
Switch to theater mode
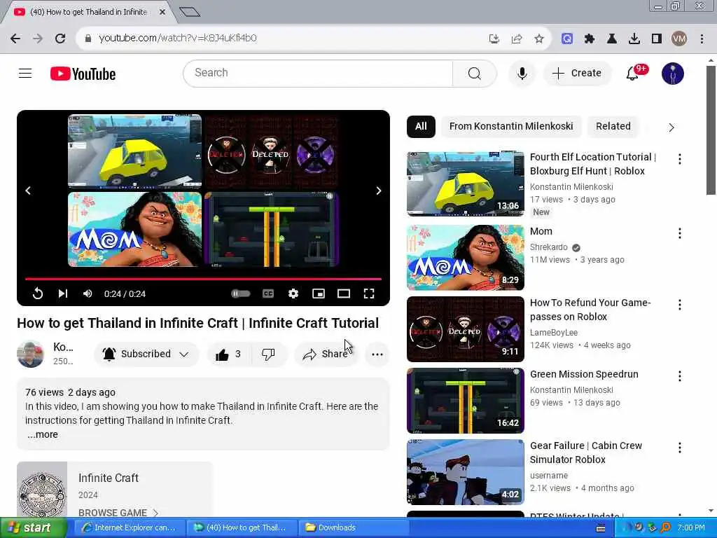(343, 294)
